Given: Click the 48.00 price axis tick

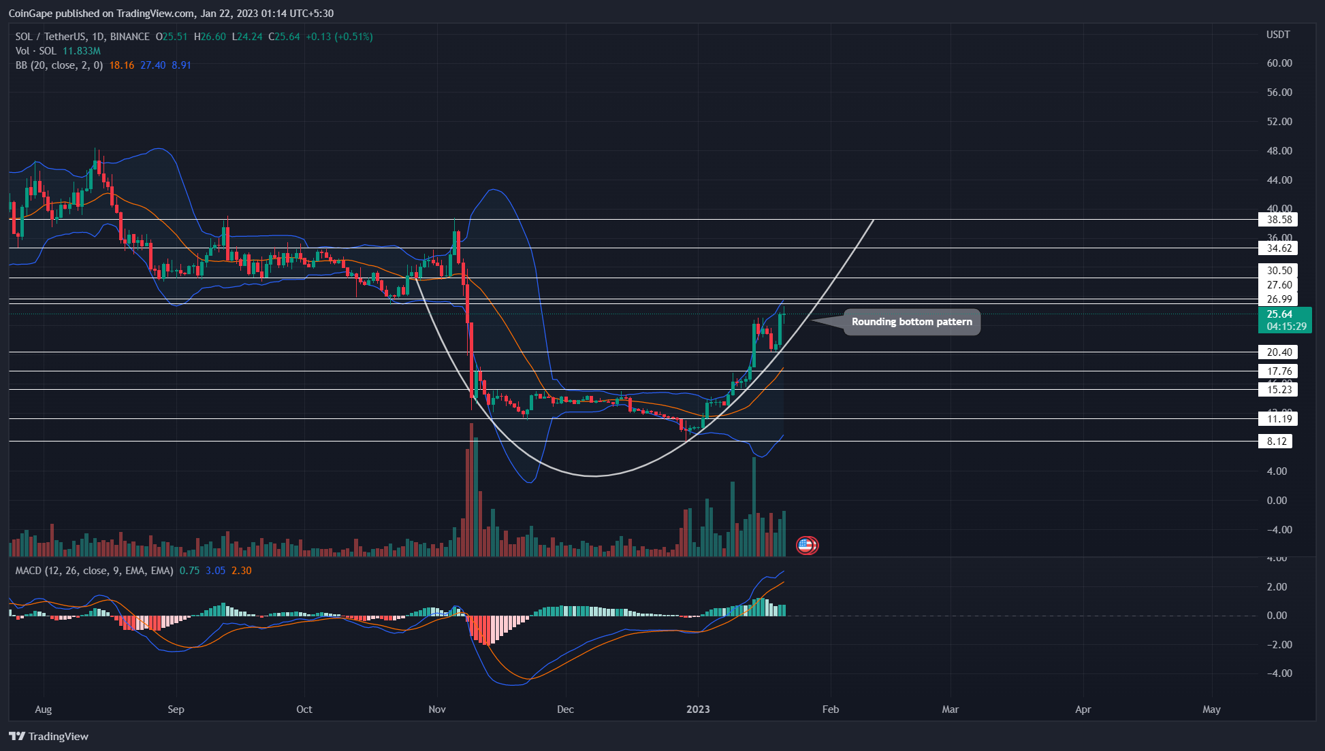Looking at the screenshot, I should (x=1279, y=151).
